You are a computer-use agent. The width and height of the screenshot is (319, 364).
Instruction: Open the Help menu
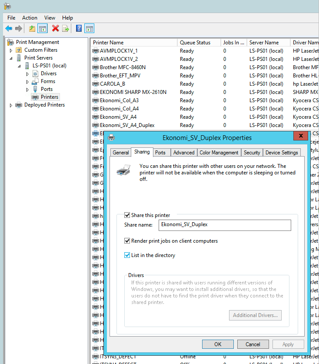click(67, 18)
